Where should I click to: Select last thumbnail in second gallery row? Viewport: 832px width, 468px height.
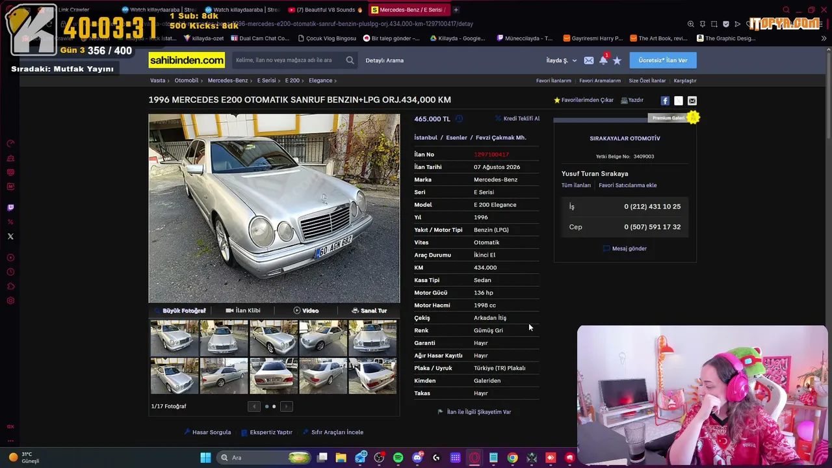pyautogui.click(x=372, y=376)
